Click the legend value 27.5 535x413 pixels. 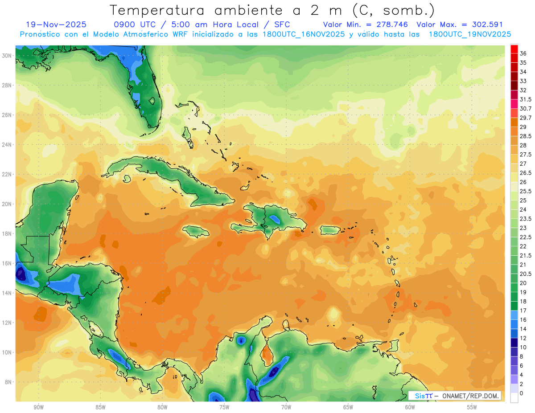coord(526,155)
